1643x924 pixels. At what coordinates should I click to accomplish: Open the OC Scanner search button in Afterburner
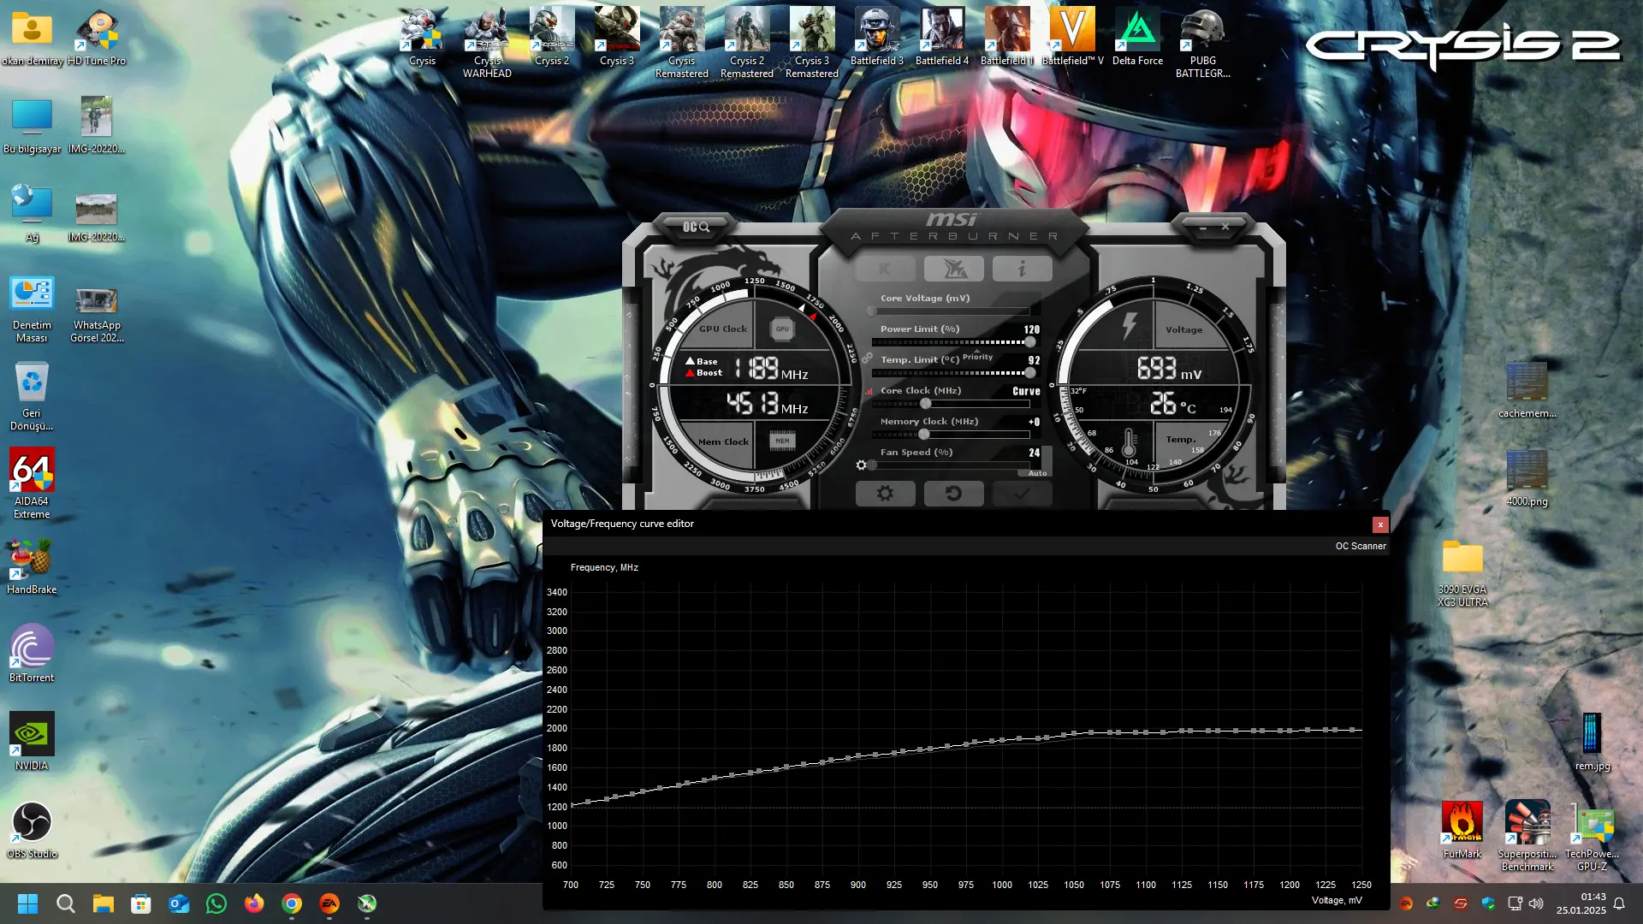tap(696, 227)
